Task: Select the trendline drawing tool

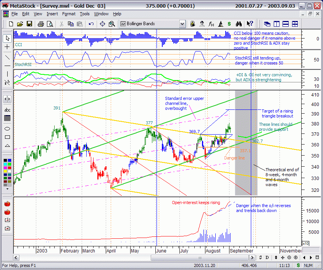Action: [x=7, y=58]
